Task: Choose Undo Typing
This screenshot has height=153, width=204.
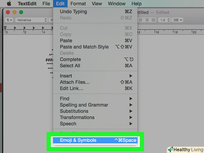Action: (x=95, y=11)
